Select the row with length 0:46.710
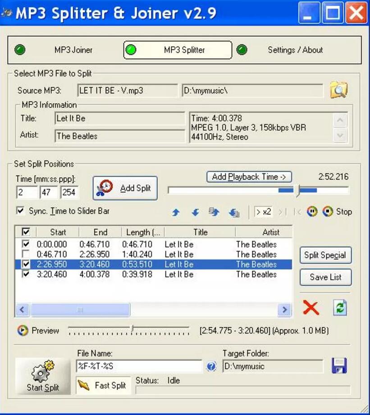 tap(154, 244)
